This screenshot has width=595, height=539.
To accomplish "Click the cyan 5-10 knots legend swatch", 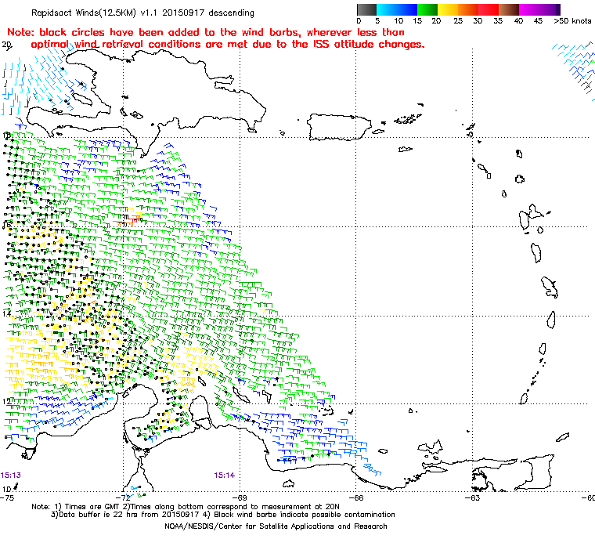I will pos(387,9).
